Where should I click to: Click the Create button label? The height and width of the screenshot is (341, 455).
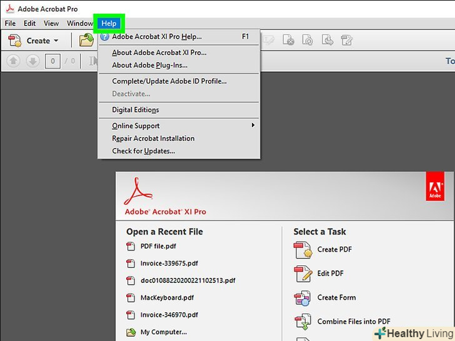coord(38,41)
